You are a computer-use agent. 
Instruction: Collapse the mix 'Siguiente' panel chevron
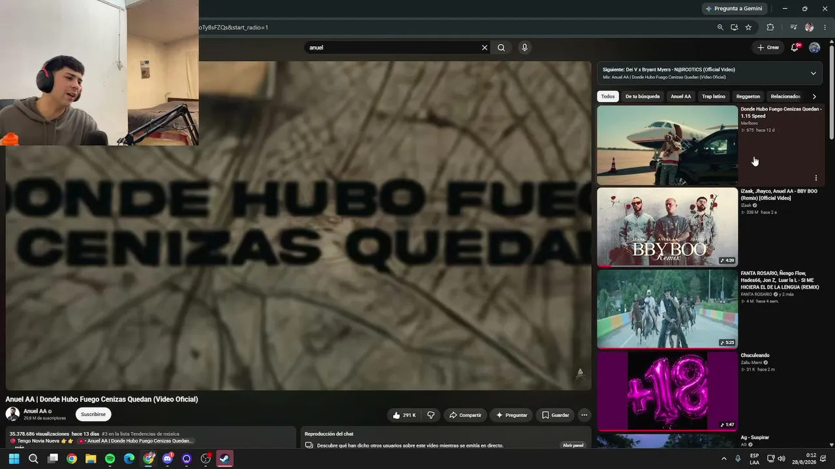coord(813,74)
